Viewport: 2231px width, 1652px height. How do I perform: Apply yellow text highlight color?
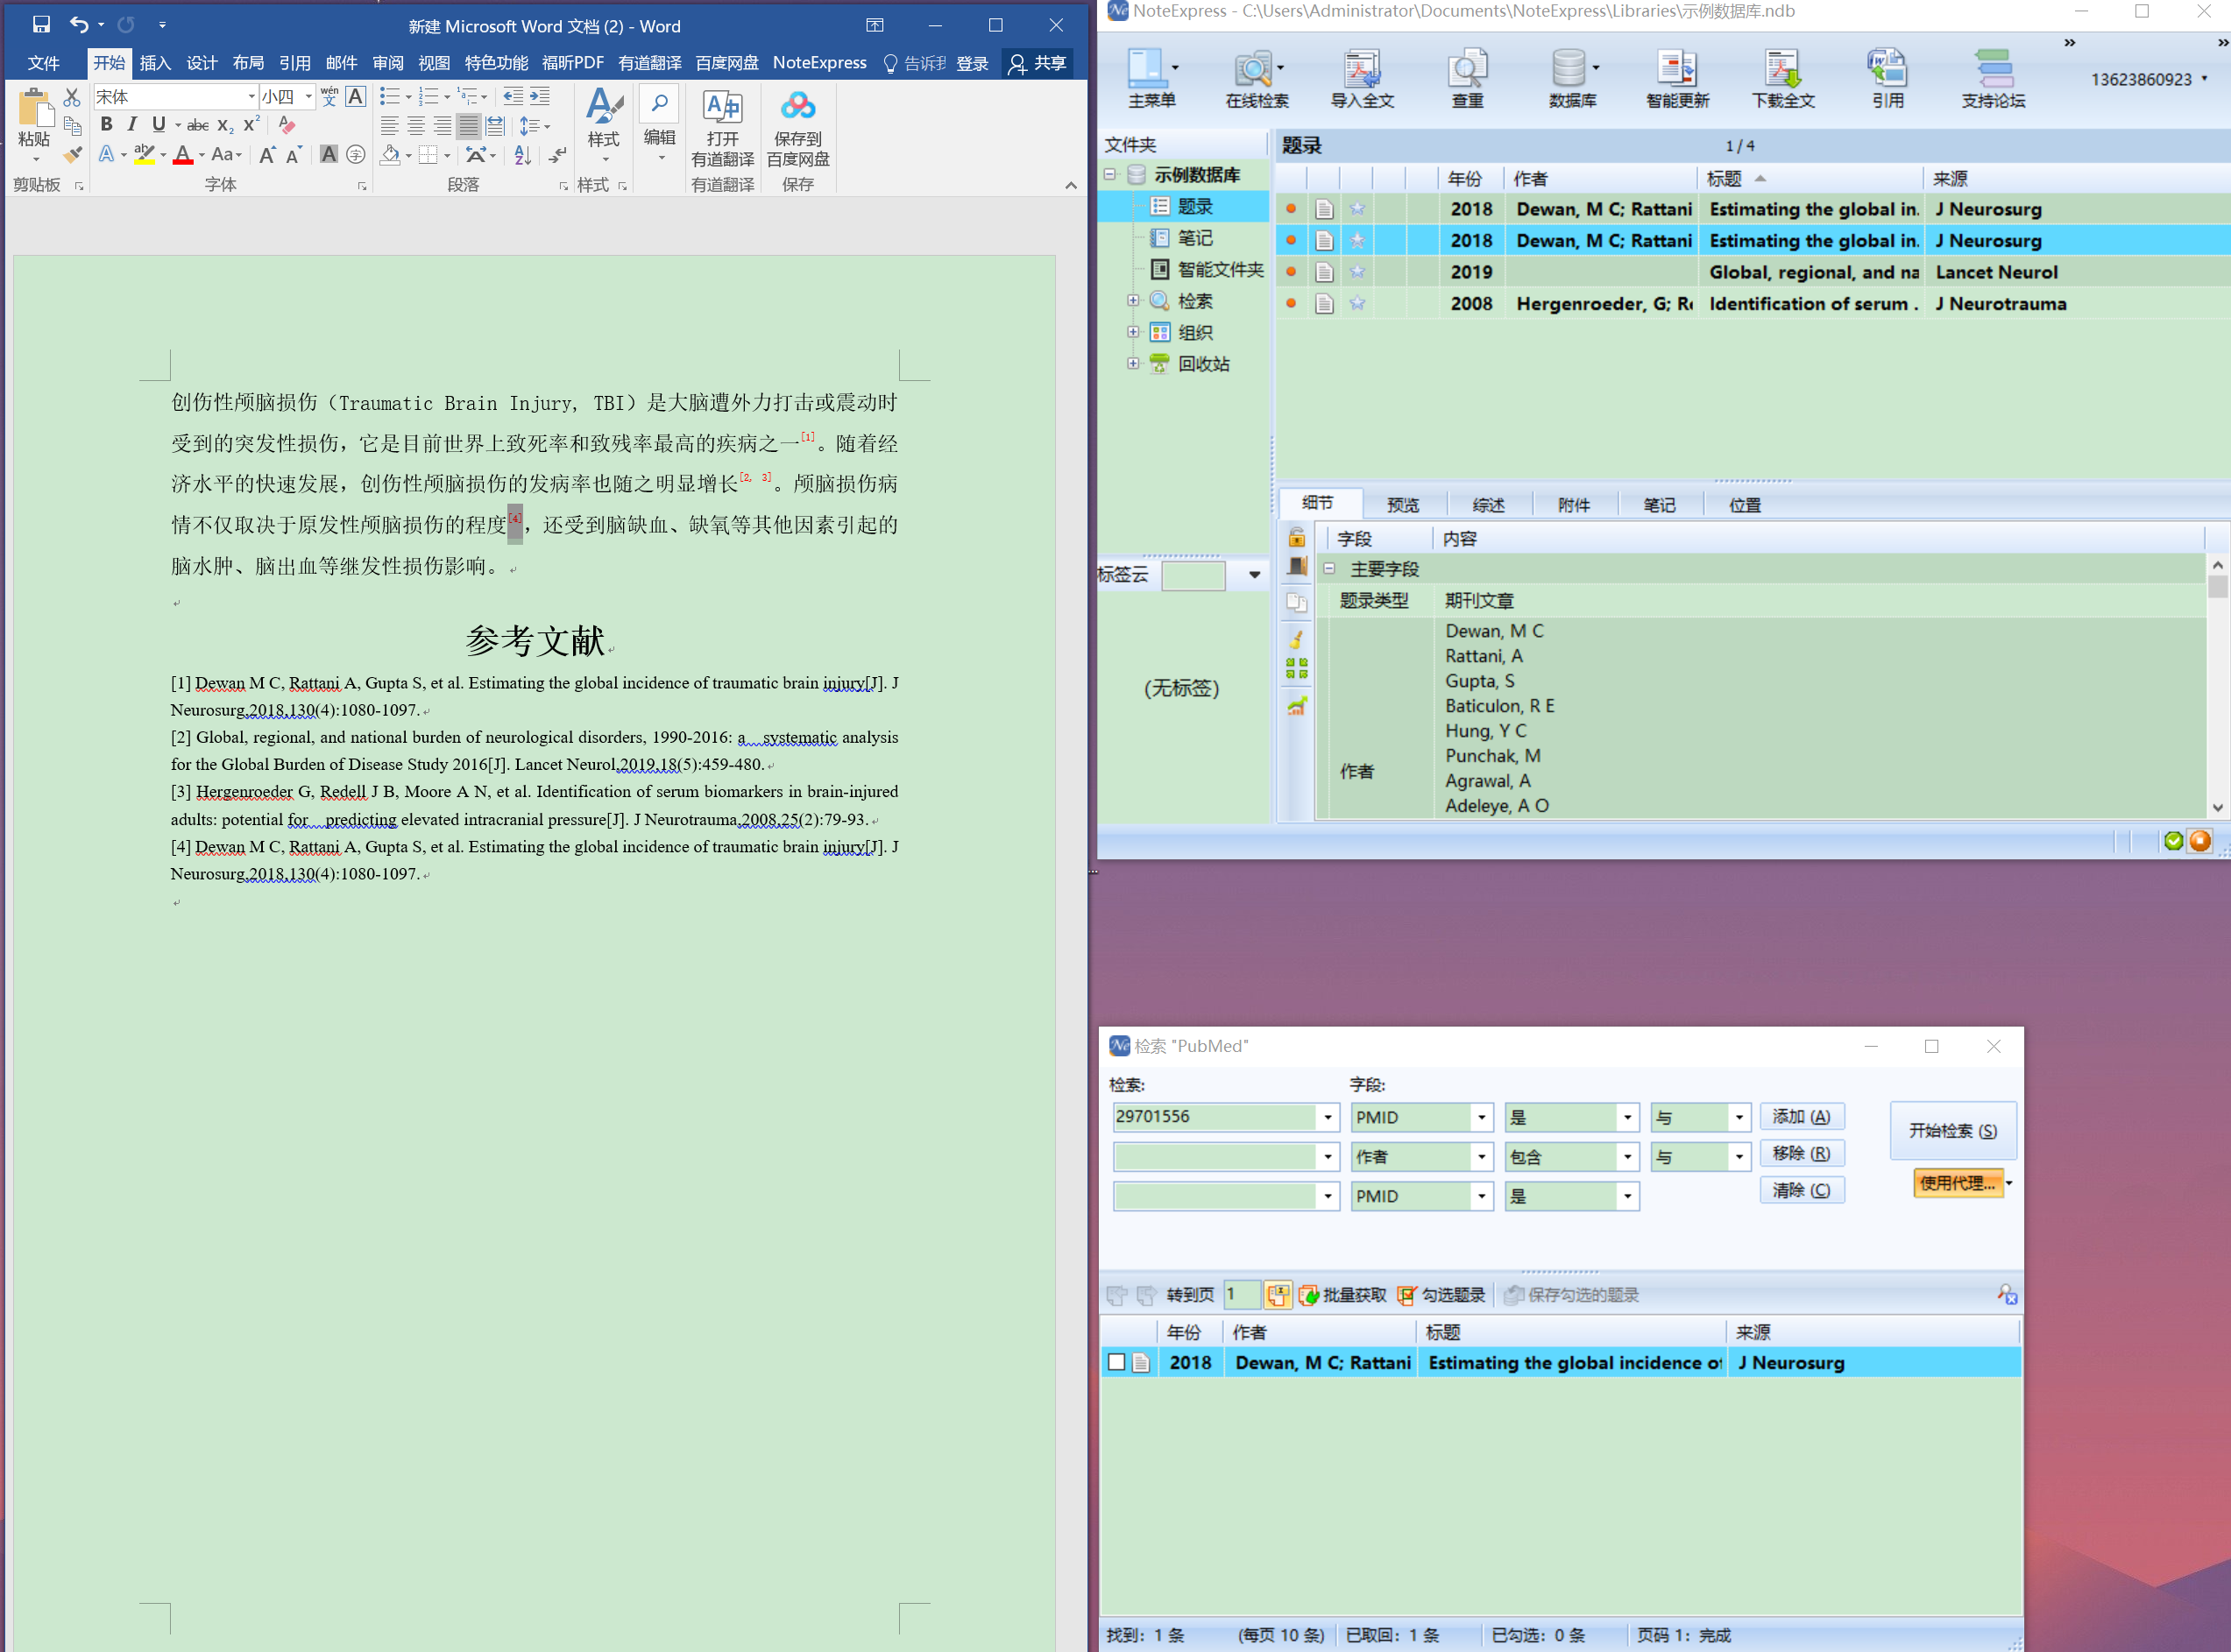coord(144,154)
